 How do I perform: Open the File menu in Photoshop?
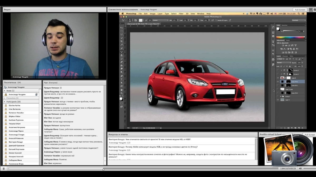click(x=140, y=14)
